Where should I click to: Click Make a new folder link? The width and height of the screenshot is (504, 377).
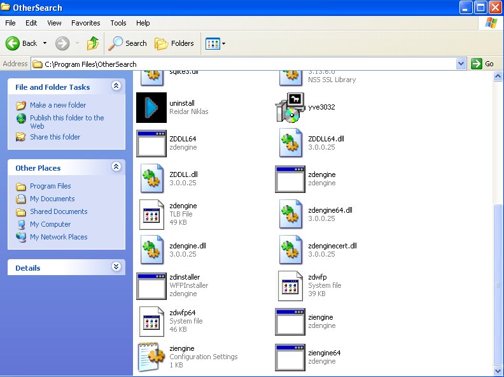[57, 105]
